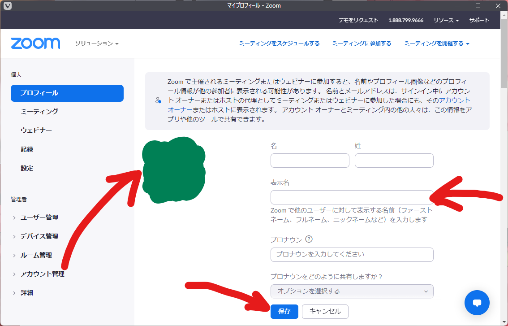508x326 pixels.
Task: Open 記録 in the sidebar
Action: tap(27, 149)
